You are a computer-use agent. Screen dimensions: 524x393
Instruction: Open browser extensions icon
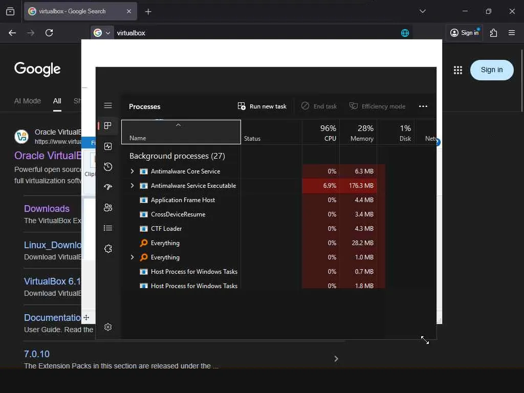pos(494,33)
